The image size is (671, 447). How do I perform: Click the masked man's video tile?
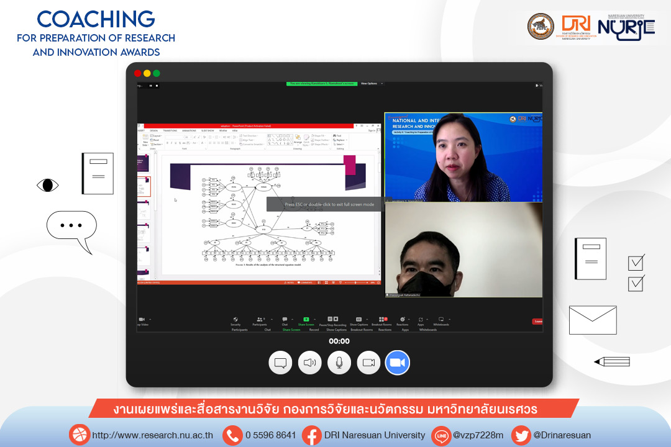coord(463,250)
